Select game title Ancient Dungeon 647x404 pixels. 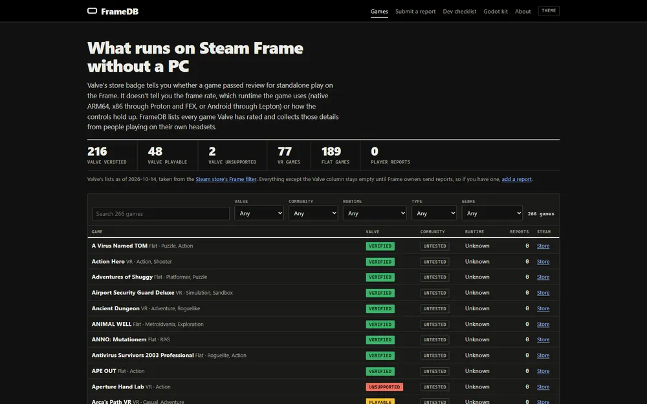[116, 308]
